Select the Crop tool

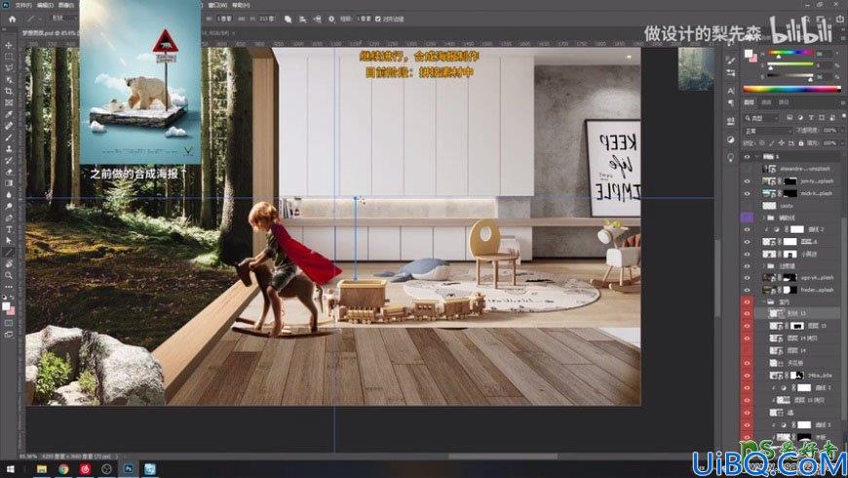point(9,91)
